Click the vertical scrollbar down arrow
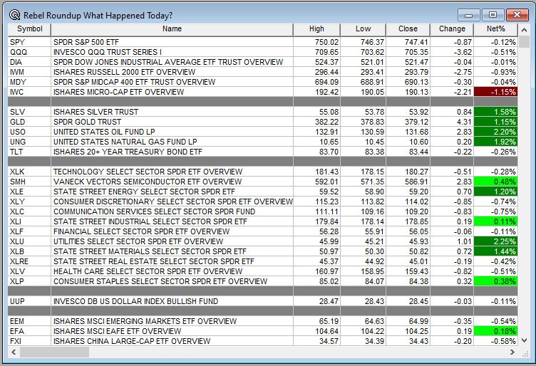 pos(524,340)
